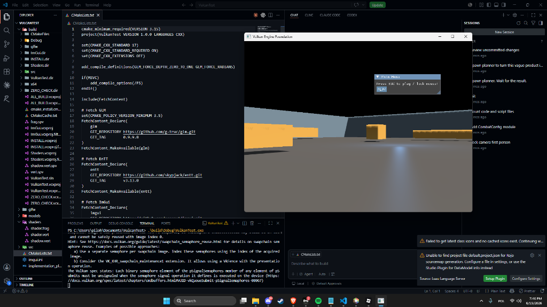Maximize the chat panel
547x307 pixels.
click(x=533, y=15)
